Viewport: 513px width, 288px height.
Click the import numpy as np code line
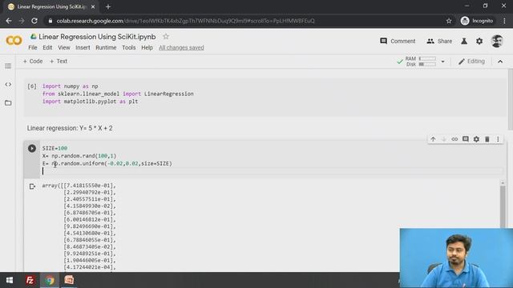point(70,86)
